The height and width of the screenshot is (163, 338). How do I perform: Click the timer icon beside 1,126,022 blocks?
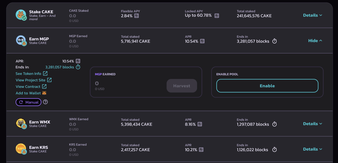[x=274, y=150]
